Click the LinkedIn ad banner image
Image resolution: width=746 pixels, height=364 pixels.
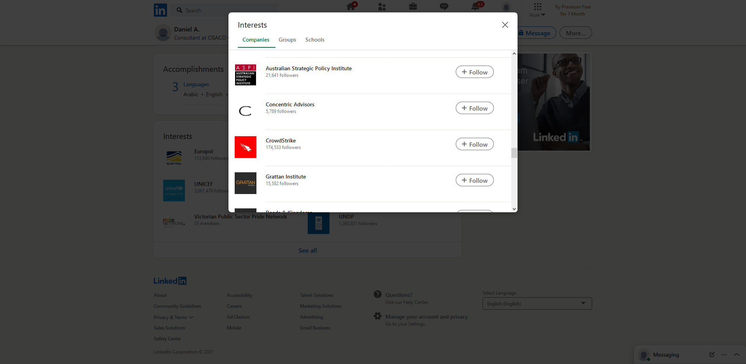coord(554,102)
